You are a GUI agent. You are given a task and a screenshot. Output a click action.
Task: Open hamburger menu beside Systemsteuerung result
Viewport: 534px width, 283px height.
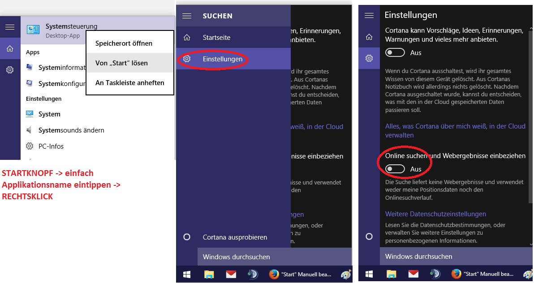(10, 27)
